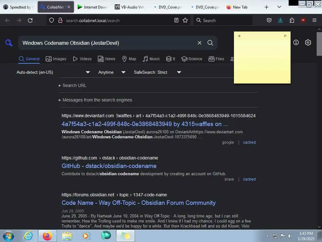Clear the search query with the X
The image size is (322, 242).
[199, 43]
